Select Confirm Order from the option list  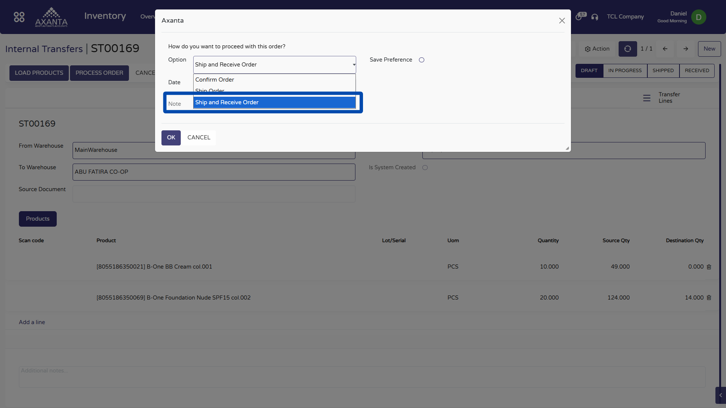coord(214,80)
